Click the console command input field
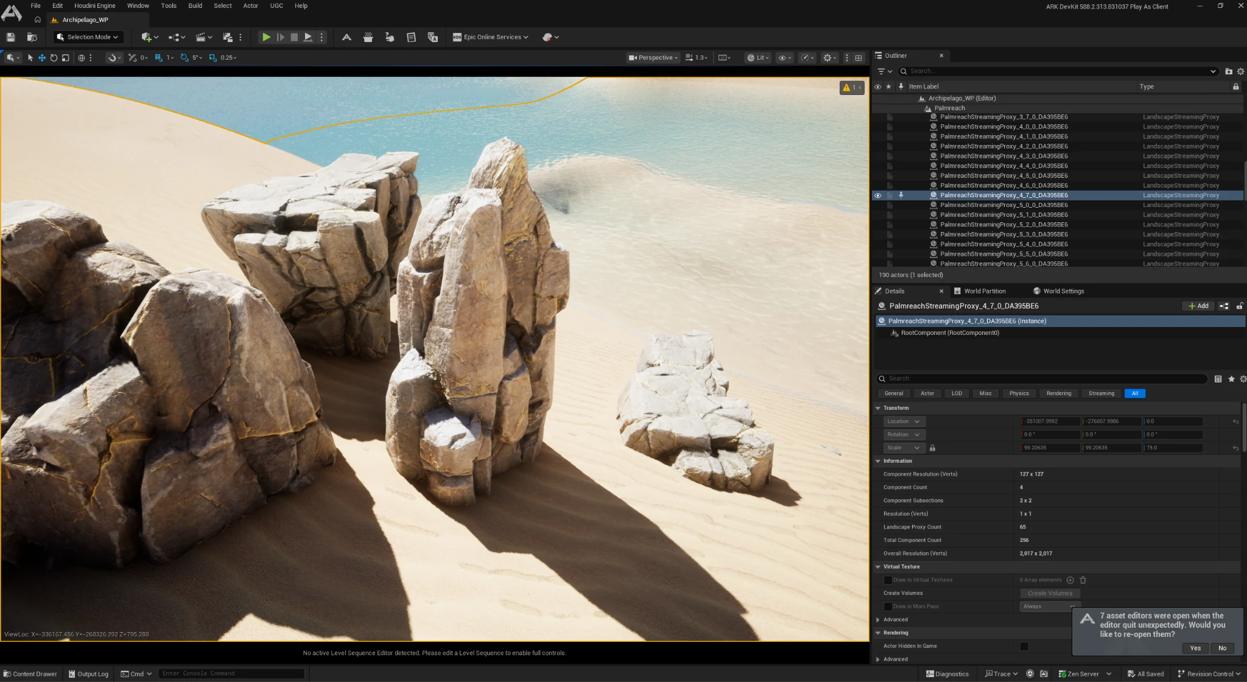Viewport: 1247px width, 682px height. (x=232, y=673)
